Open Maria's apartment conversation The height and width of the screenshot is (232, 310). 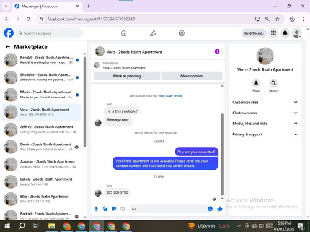coord(42,95)
